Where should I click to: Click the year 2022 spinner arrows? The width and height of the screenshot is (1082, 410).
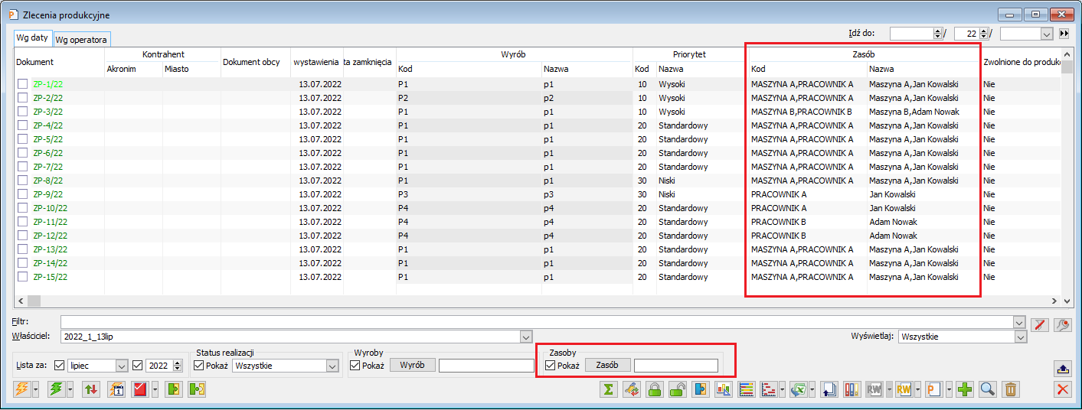coord(178,366)
